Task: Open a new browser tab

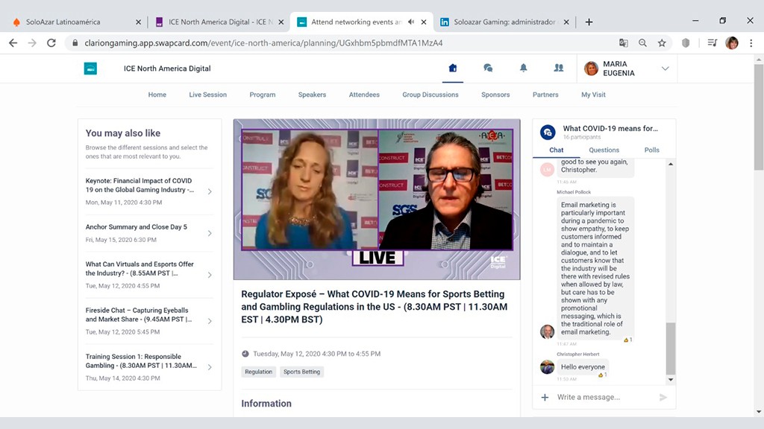Action: (x=589, y=22)
